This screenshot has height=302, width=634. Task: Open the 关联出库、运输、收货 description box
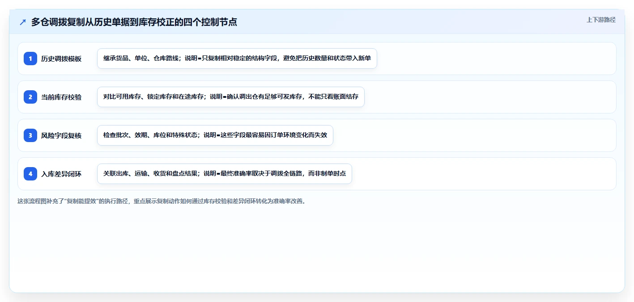tap(225, 174)
